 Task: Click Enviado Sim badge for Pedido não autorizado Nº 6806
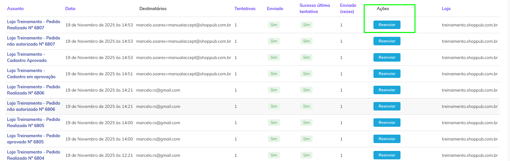[x=274, y=106]
